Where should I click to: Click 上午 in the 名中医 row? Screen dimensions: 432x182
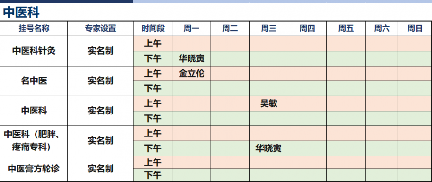pyautogui.click(x=153, y=73)
